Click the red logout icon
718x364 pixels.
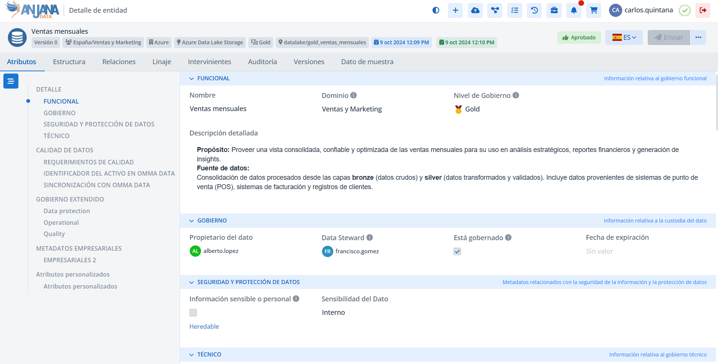tap(703, 11)
